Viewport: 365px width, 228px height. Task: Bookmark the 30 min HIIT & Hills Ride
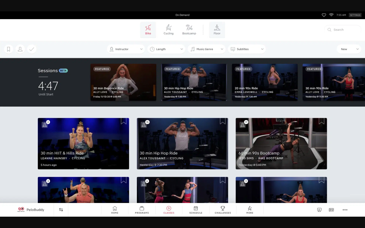(x=124, y=121)
